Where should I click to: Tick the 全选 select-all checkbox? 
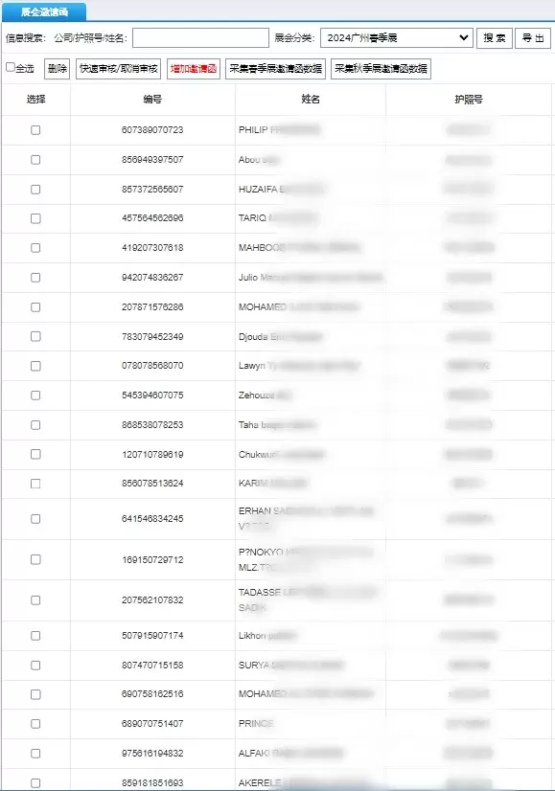pos(11,67)
